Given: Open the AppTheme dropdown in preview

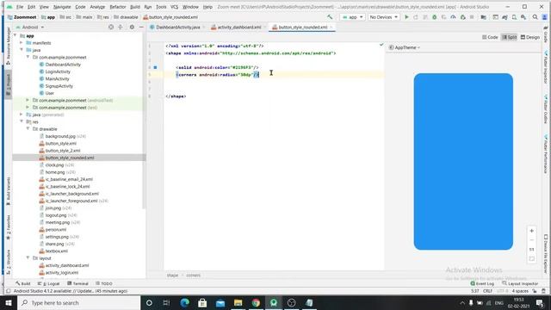Looking at the screenshot, I should coord(405,47).
